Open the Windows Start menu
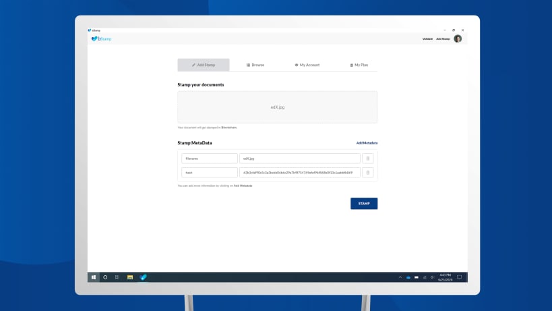The image size is (552, 311). [94, 277]
